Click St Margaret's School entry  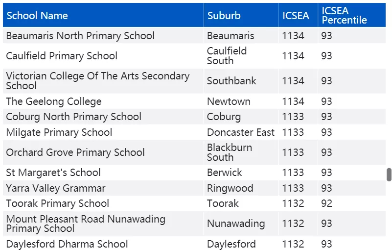(53, 173)
